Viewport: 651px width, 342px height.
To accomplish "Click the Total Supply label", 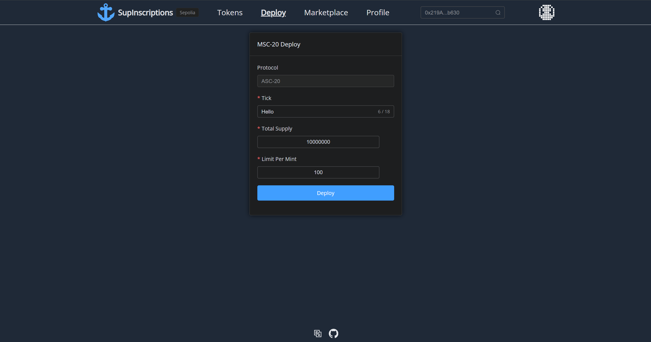I will [277, 129].
